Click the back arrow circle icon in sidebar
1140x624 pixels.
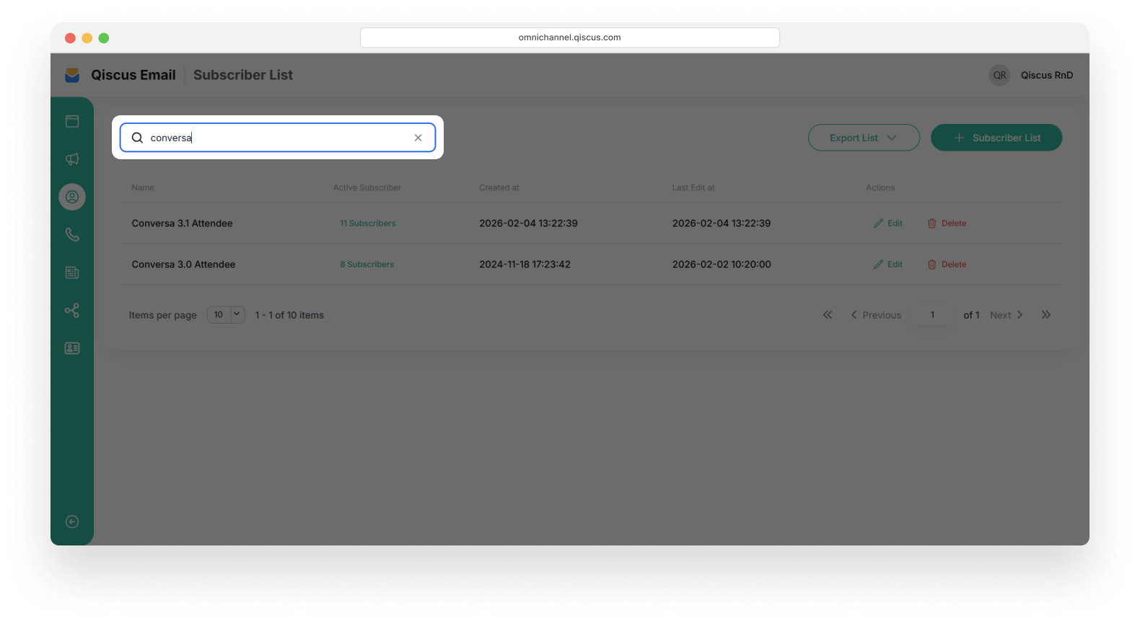(72, 522)
